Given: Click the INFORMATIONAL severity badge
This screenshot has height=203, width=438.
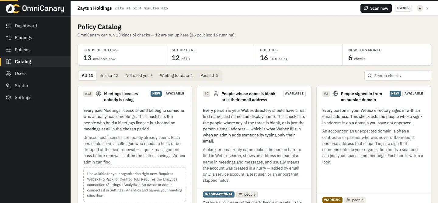Looking at the screenshot, I should [x=219, y=194].
